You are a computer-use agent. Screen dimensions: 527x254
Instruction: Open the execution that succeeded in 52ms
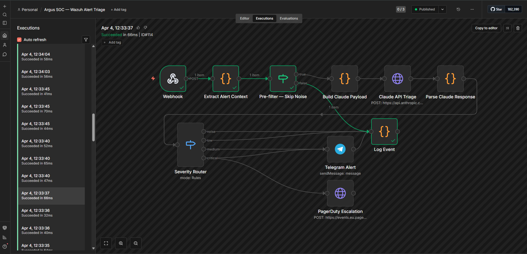51,144
